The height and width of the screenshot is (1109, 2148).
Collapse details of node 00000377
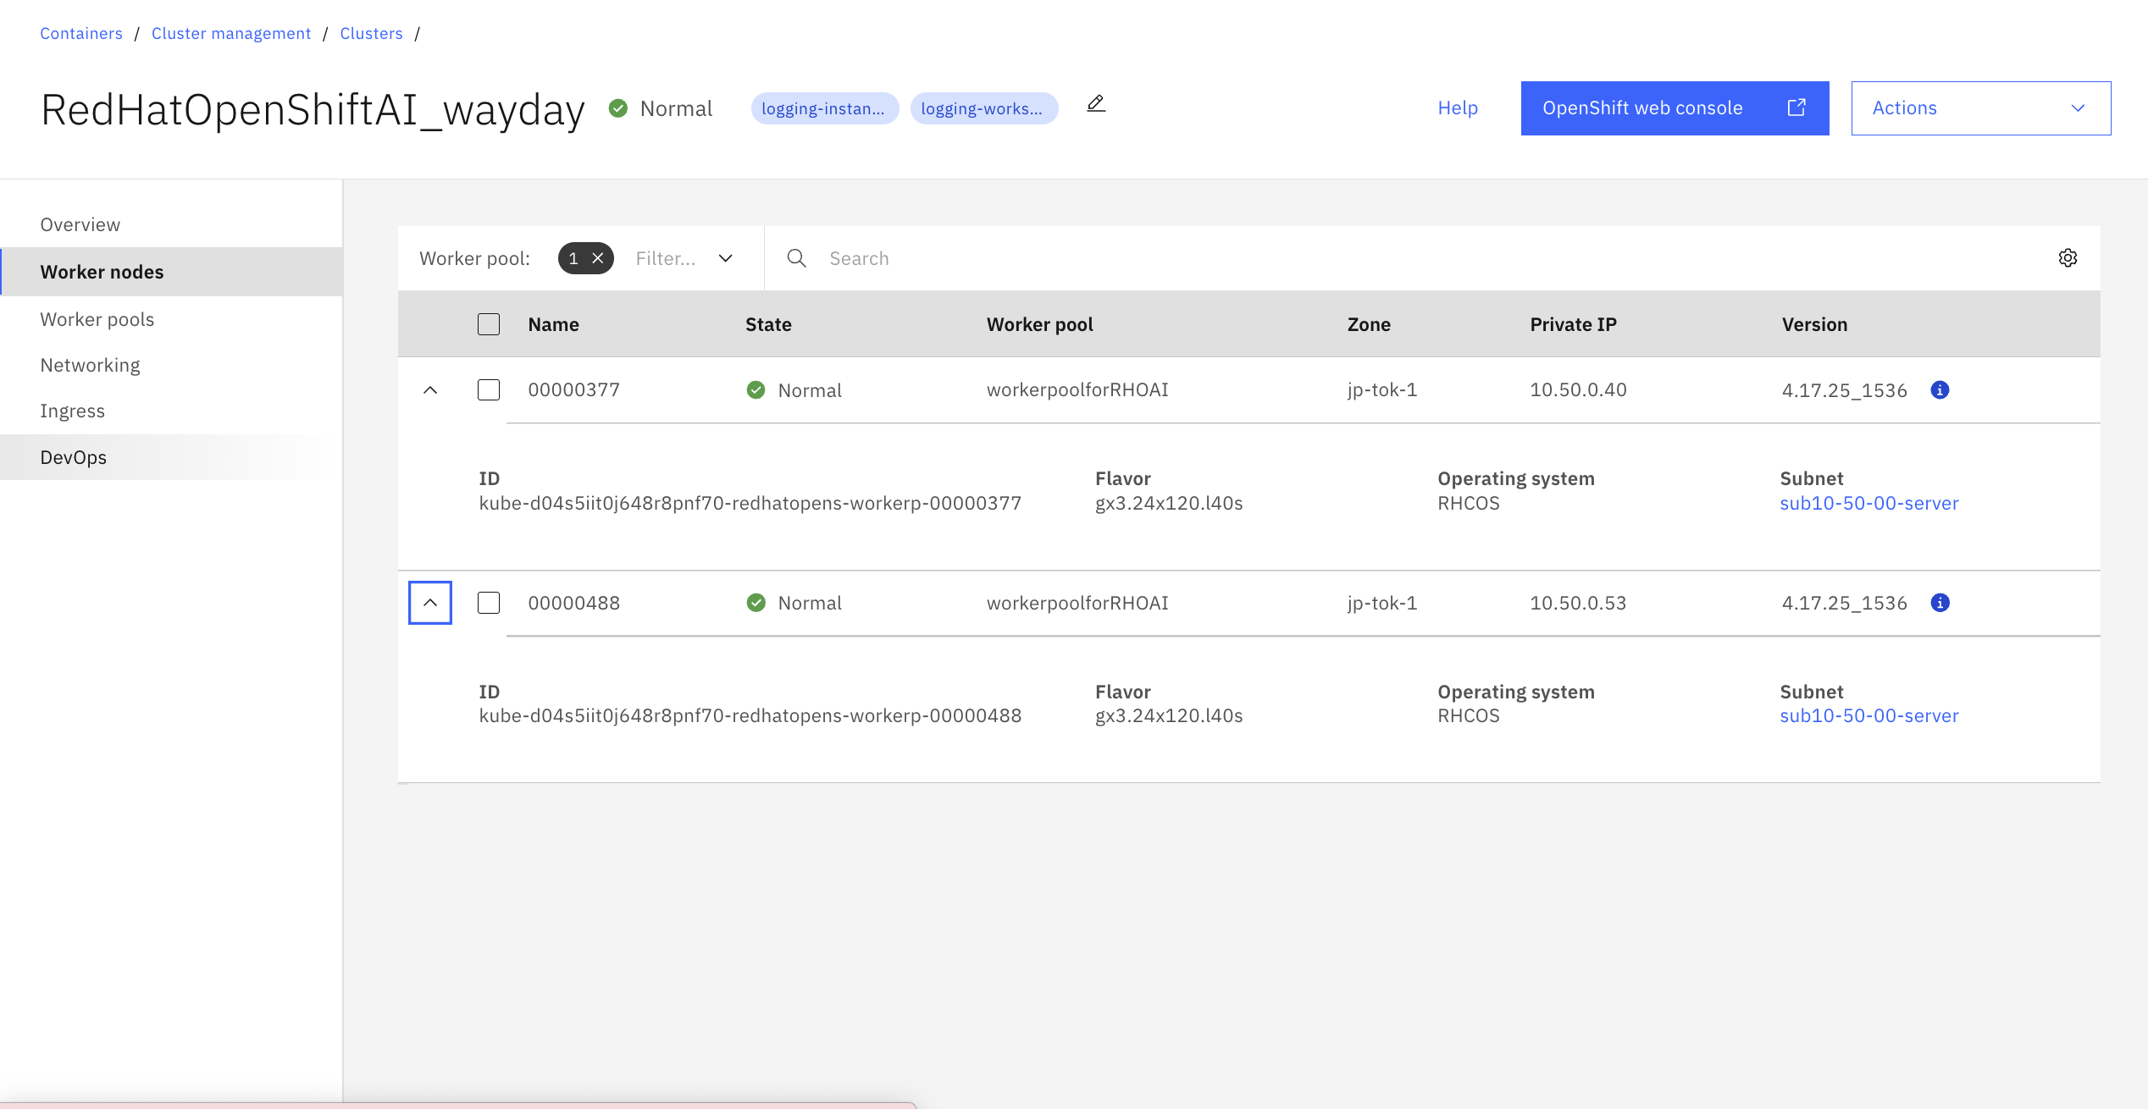(430, 390)
